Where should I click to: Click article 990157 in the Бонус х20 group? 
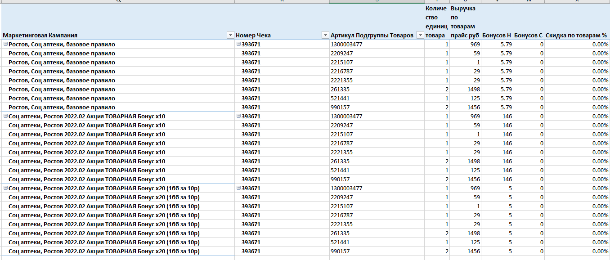click(x=340, y=251)
